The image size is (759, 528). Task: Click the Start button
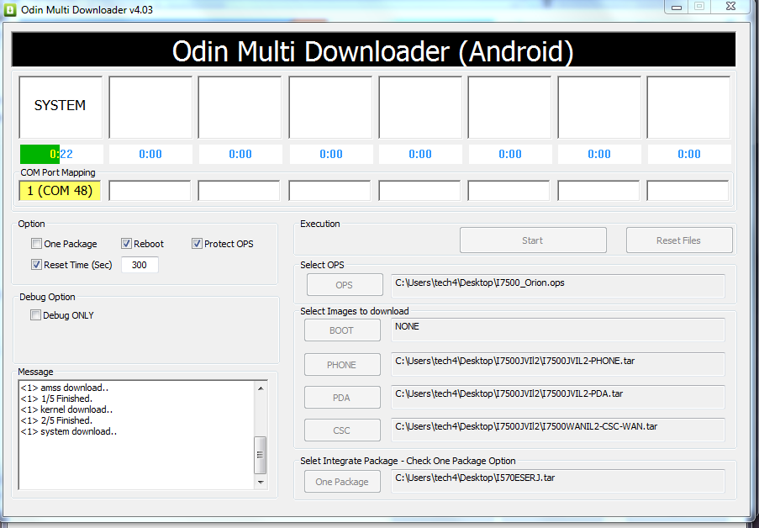click(533, 240)
